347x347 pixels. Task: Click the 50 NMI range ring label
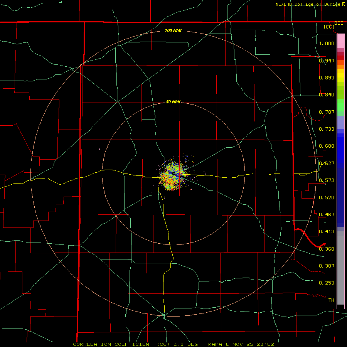tap(173, 102)
